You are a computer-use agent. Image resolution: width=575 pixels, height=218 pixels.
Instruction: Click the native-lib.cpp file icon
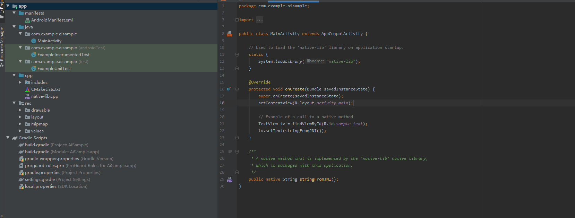tap(27, 96)
